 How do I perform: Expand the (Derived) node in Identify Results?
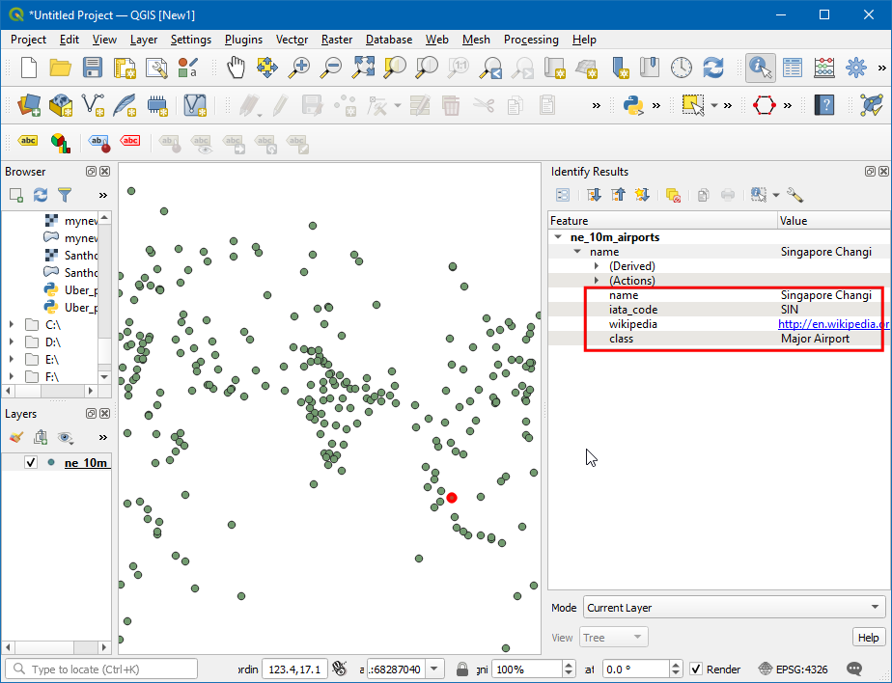point(597,266)
